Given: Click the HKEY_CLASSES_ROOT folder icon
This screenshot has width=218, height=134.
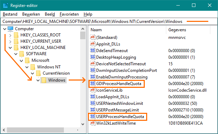Looking at the screenshot, I should click(16, 35).
